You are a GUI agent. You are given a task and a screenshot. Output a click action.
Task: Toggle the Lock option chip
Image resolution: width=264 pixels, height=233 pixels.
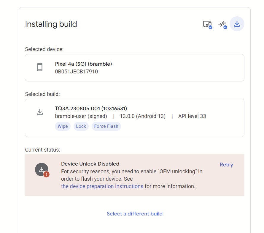coord(81,126)
